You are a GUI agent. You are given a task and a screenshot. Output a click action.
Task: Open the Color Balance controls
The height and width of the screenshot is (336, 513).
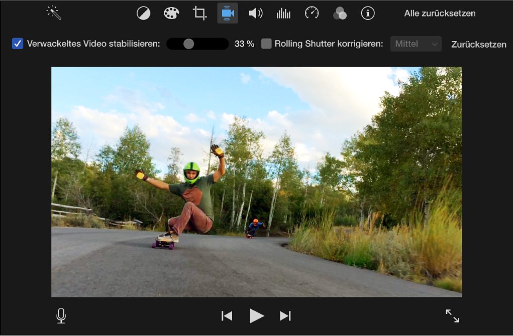click(143, 13)
